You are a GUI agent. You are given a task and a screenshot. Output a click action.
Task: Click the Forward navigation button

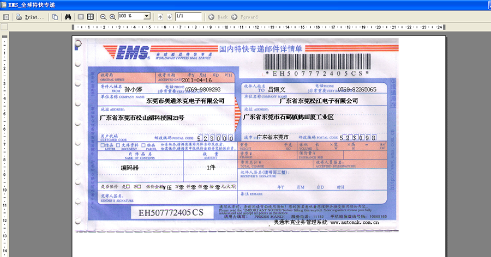pyautogui.click(x=244, y=17)
